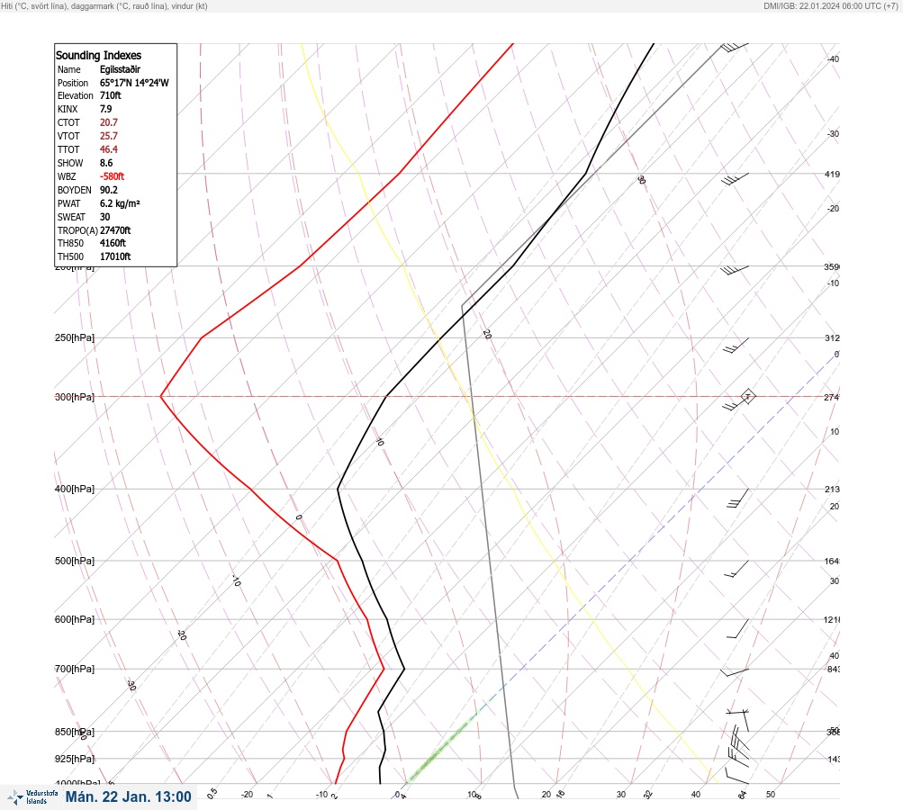Click the VTOT value 25.7
The image size is (903, 810).
[108, 136]
